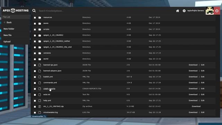The height and width of the screenshot is (125, 222).
Task: Choose Upload in the sidebar
Action: (7, 42)
